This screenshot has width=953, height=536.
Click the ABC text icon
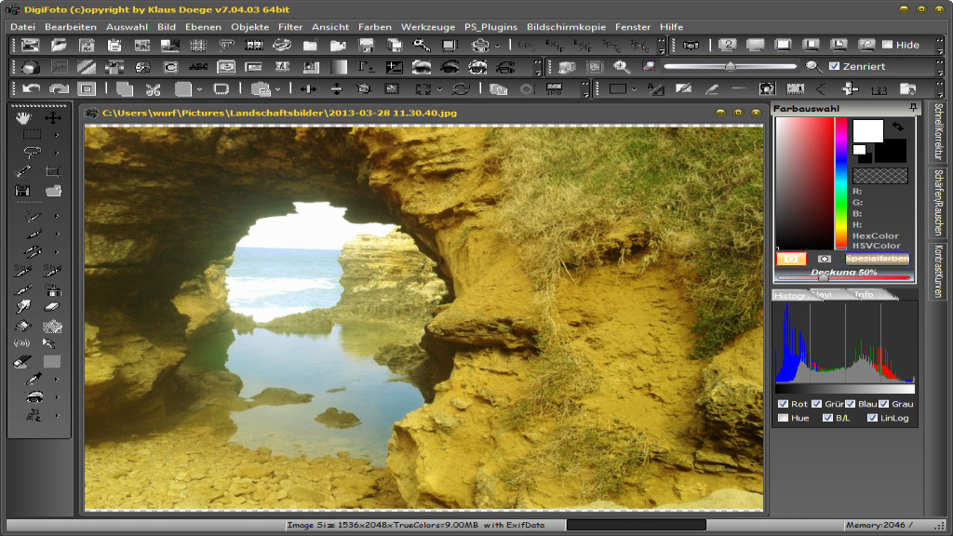pos(198,67)
